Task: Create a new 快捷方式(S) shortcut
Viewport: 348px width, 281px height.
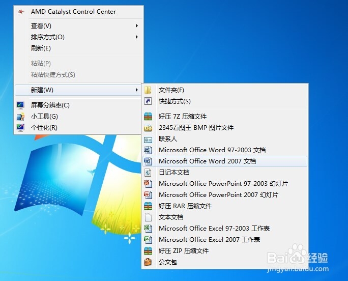Action: [225, 101]
